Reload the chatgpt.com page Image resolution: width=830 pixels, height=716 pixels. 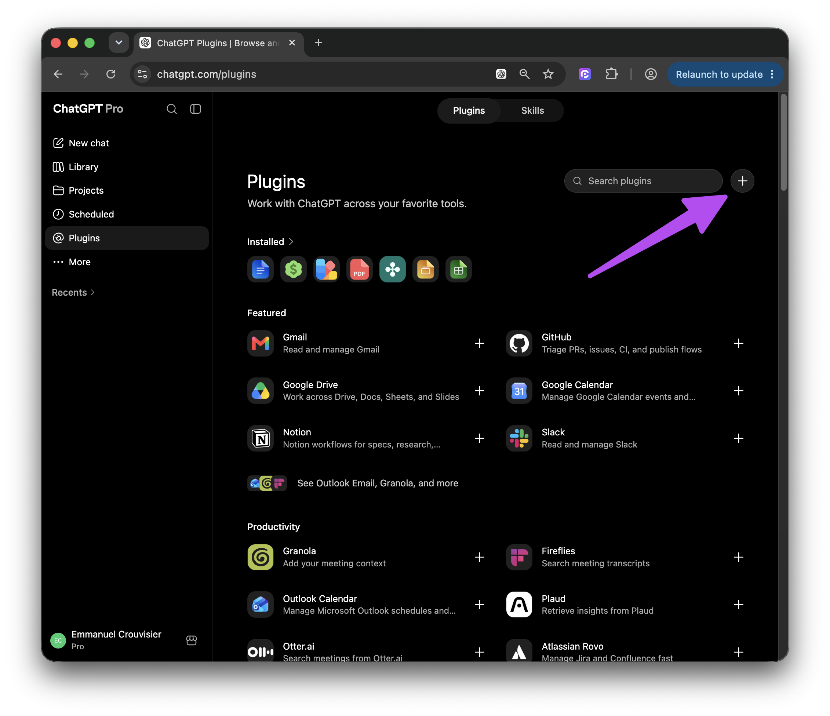(111, 74)
